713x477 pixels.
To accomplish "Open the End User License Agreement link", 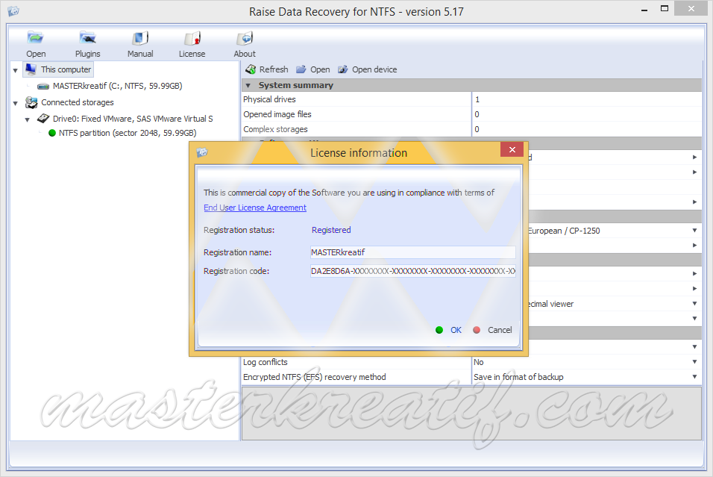I will [254, 208].
